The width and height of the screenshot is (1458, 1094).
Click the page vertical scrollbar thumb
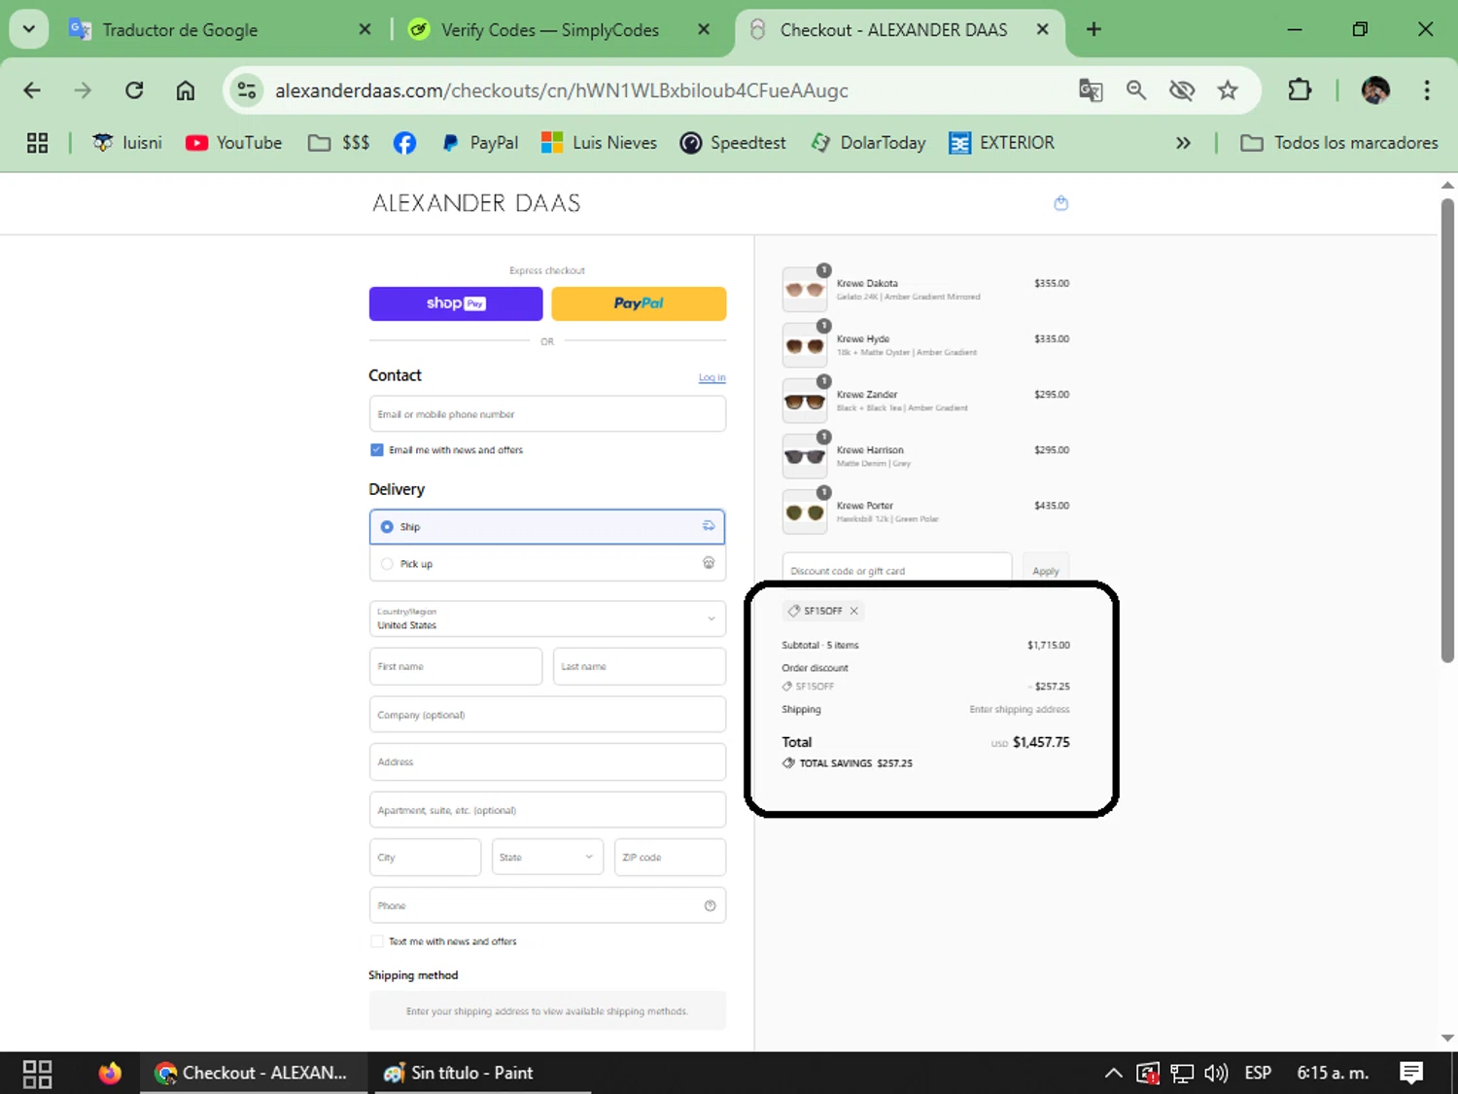point(1447,431)
